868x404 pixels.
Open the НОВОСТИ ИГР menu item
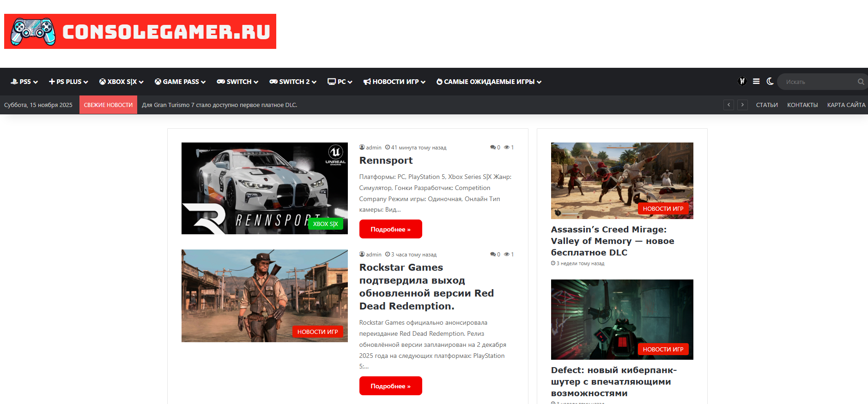pos(394,82)
